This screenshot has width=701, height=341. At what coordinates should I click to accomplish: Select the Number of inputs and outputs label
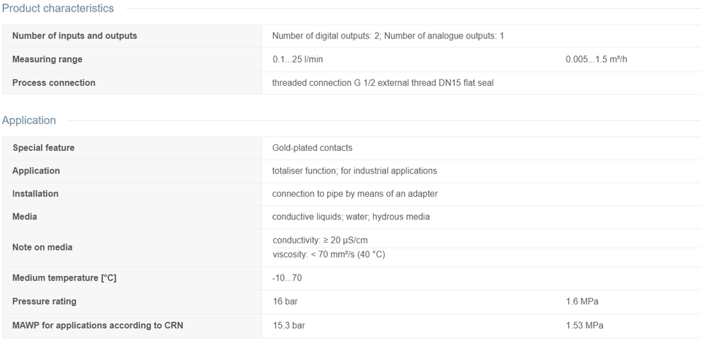point(74,36)
